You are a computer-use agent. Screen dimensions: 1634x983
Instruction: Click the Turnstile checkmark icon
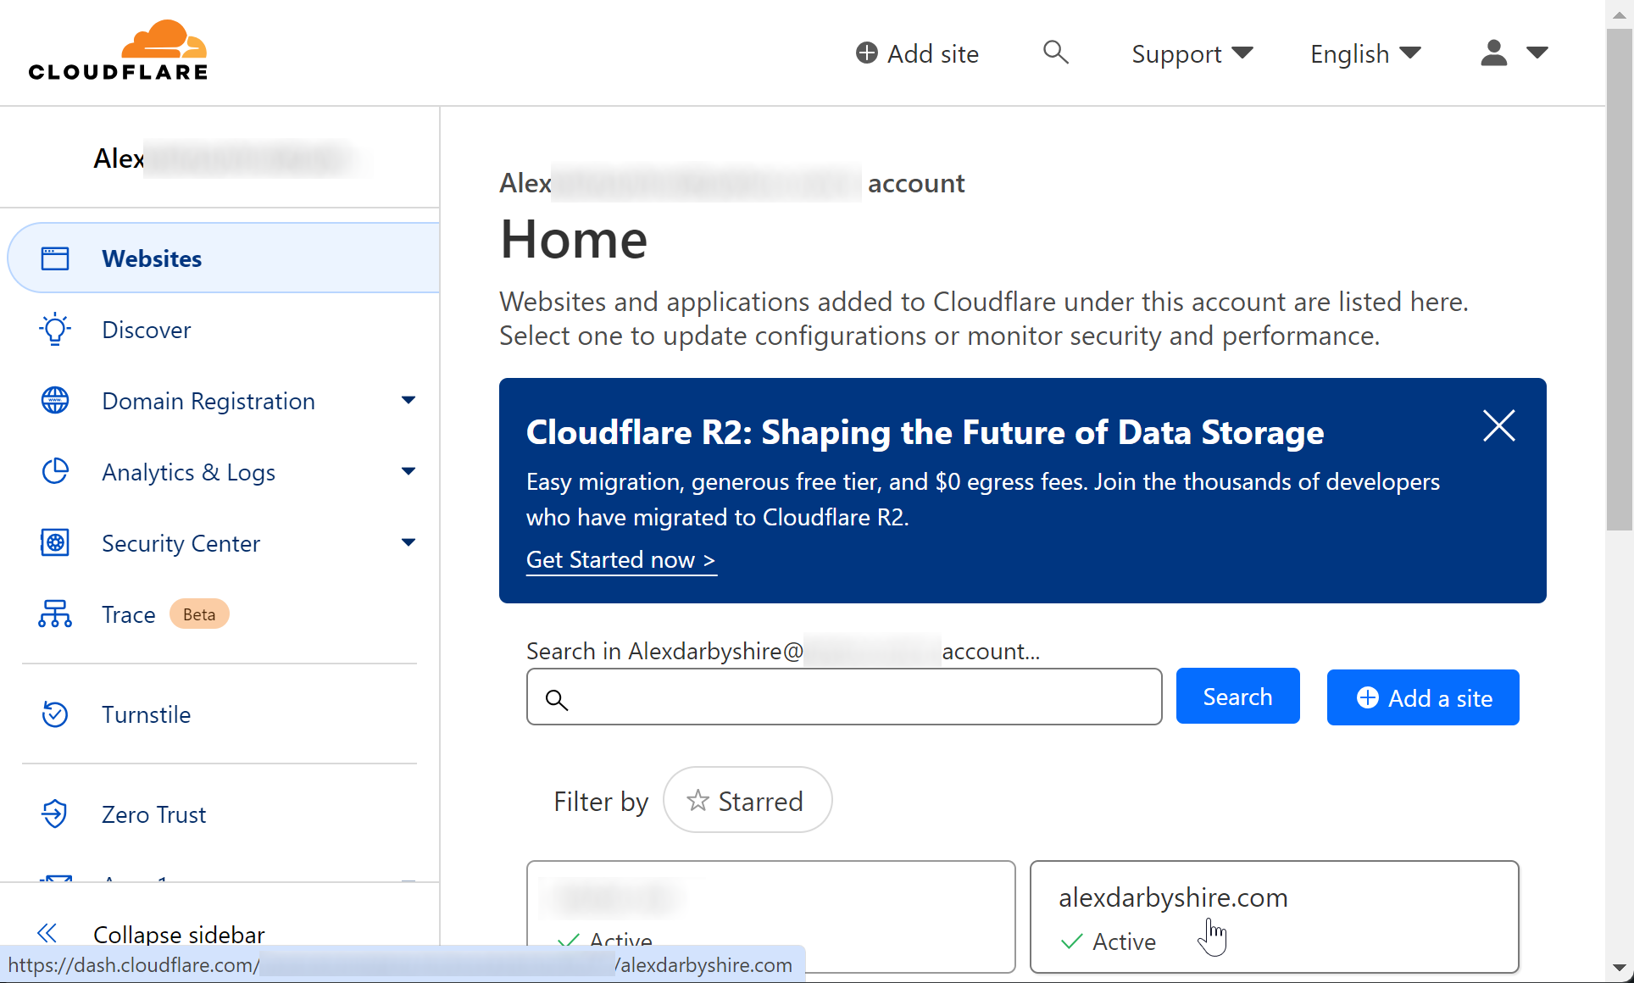[x=55, y=714]
